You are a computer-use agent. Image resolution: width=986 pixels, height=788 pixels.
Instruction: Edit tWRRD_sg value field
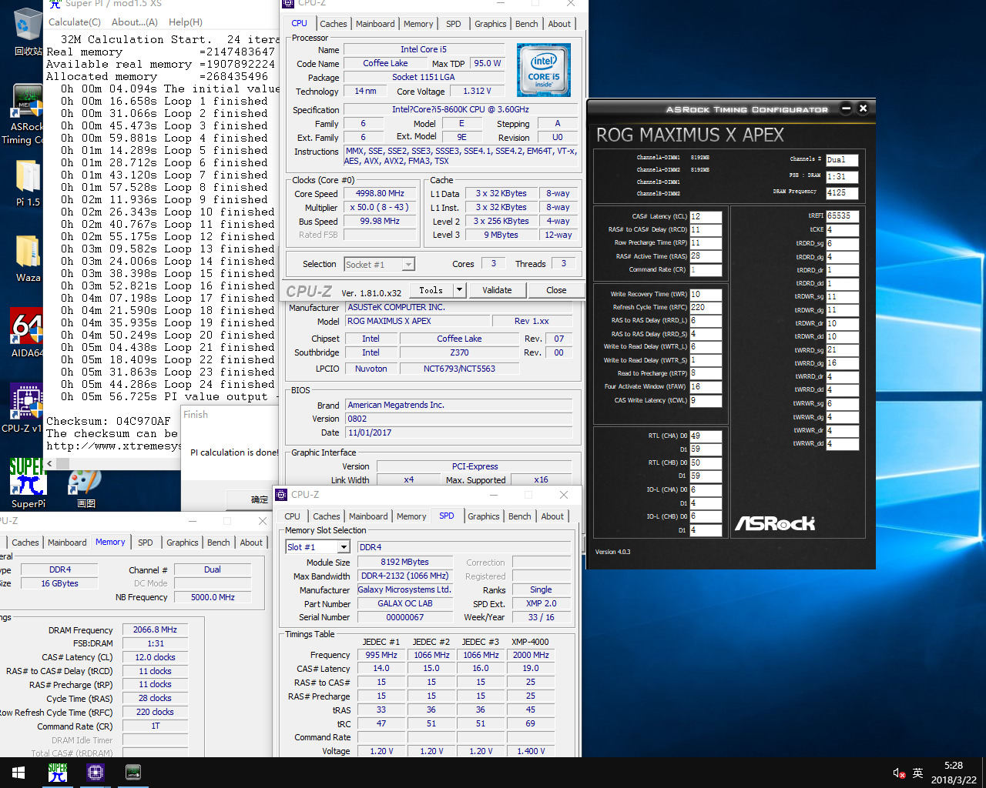point(842,350)
